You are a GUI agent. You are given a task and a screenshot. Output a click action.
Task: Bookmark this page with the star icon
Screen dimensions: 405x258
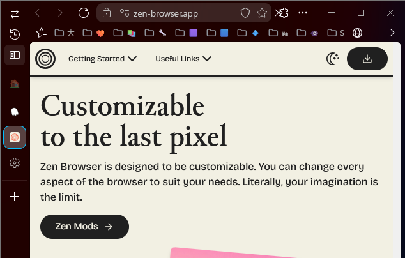(262, 13)
